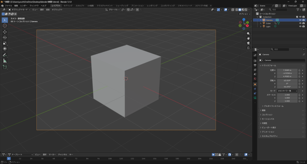The image size is (307, 164).
Task: Switch to the モデリング workspace tab
Action: coord(68,6)
